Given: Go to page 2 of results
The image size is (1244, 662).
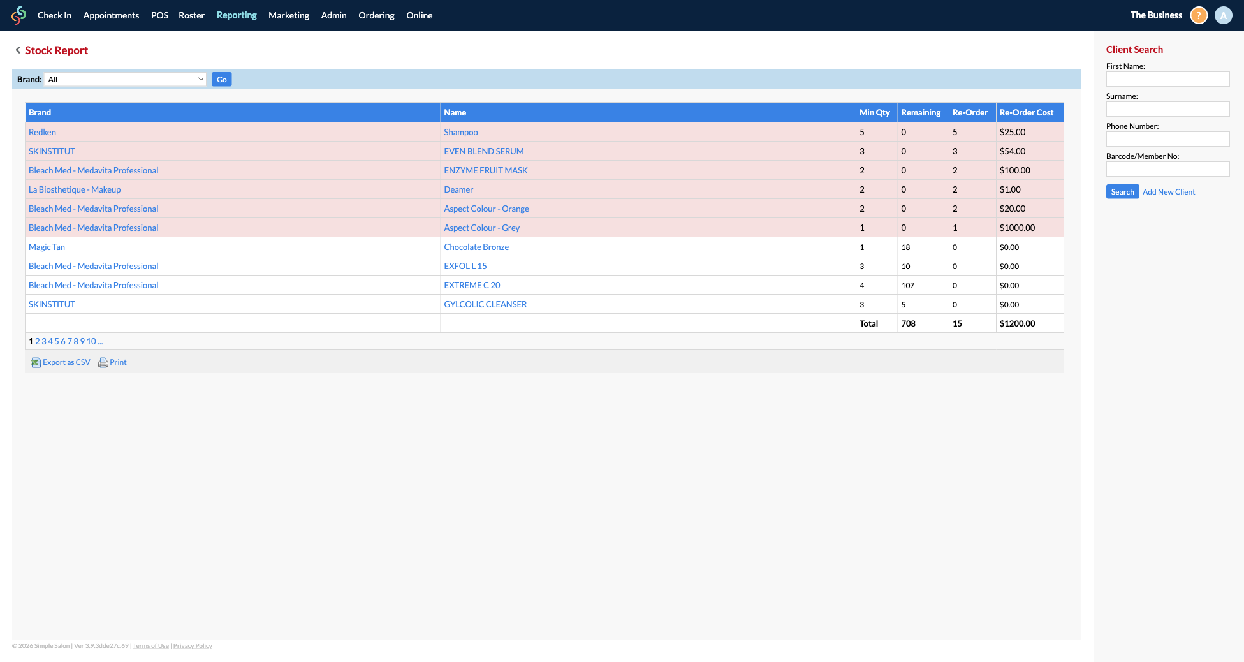Looking at the screenshot, I should pyautogui.click(x=38, y=341).
